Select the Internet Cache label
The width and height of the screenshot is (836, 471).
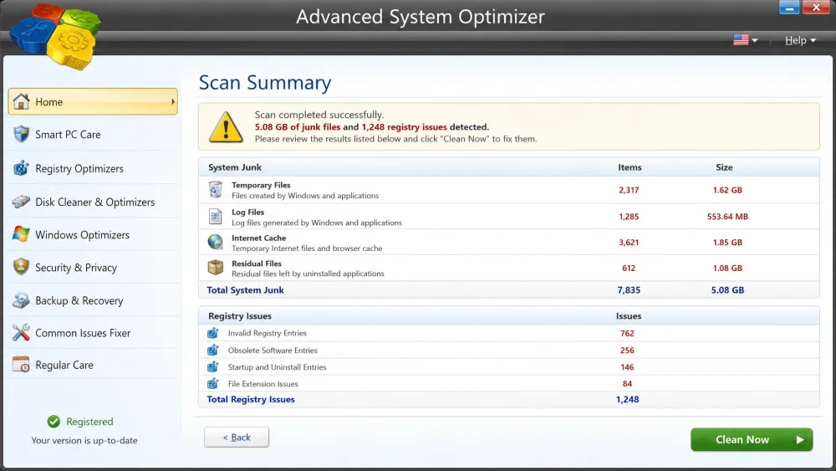tap(258, 238)
